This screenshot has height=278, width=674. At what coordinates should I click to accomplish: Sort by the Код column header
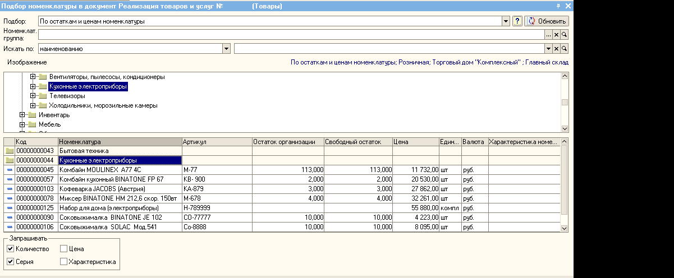tap(36, 142)
